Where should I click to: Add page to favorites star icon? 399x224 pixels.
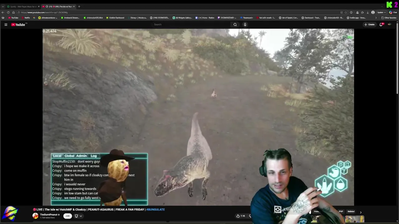[x=346, y=12]
